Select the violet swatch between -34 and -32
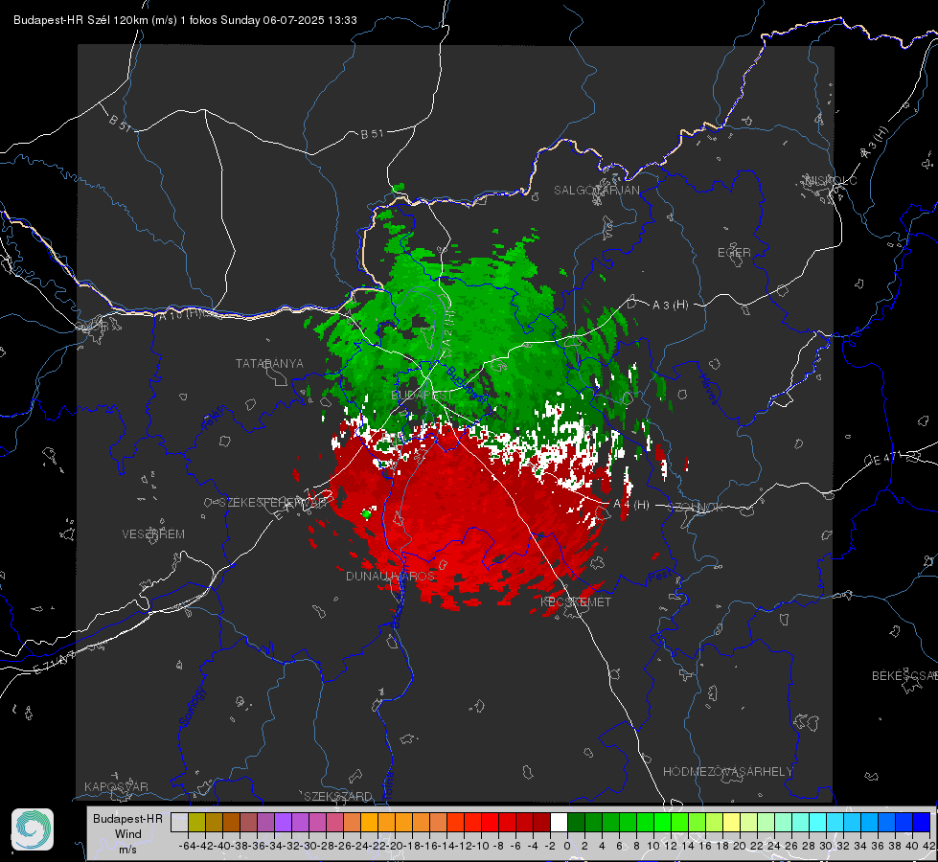Image resolution: width=938 pixels, height=862 pixels. tap(283, 822)
